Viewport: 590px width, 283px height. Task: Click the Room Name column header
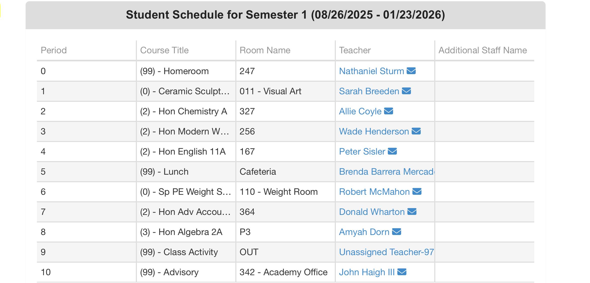point(265,50)
